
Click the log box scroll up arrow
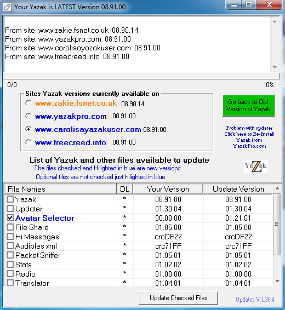(x=275, y=21)
